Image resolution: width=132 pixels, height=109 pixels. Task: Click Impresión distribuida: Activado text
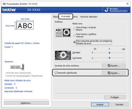point(18,91)
